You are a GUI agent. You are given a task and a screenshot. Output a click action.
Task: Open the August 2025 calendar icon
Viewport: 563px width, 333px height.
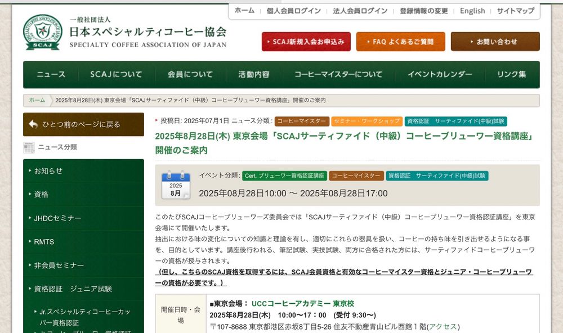[x=176, y=185]
